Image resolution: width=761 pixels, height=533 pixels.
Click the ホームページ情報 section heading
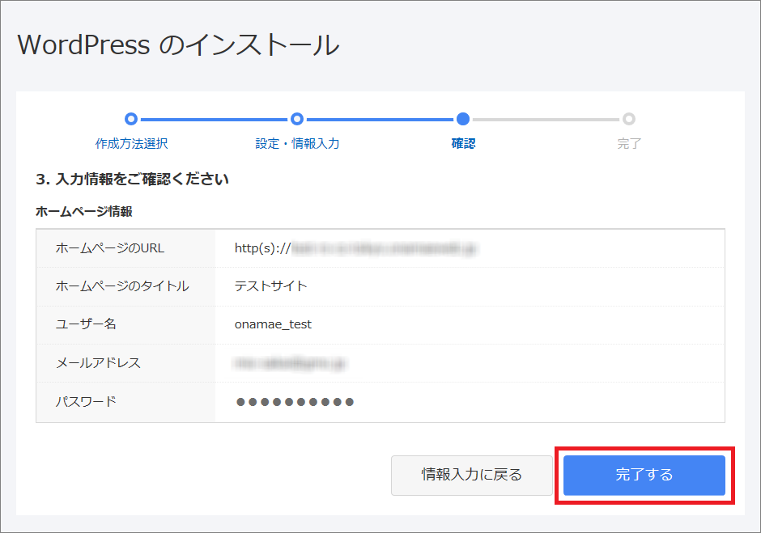pos(84,211)
